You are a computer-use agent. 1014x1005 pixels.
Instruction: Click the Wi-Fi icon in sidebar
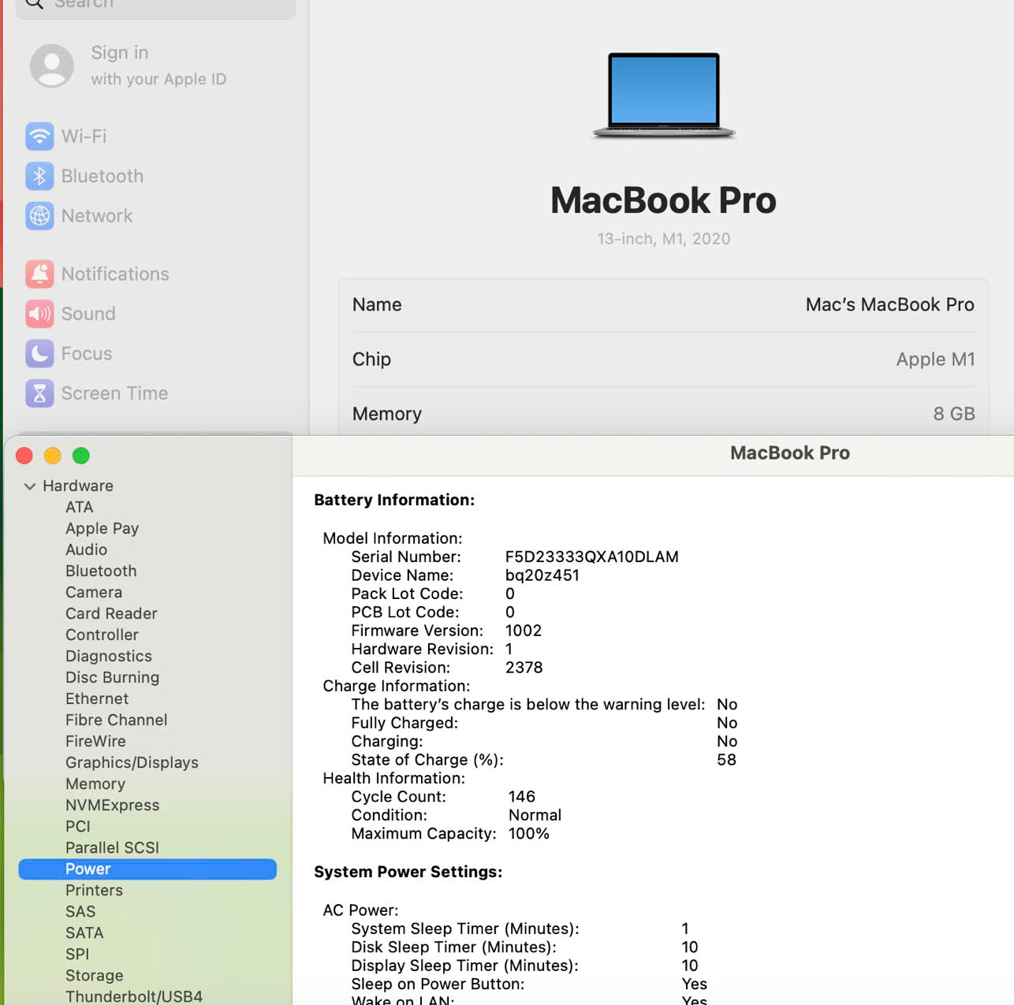tap(39, 136)
